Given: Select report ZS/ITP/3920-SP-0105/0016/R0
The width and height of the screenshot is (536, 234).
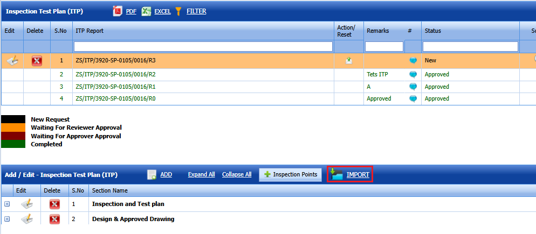Looking at the screenshot, I should click(115, 98).
